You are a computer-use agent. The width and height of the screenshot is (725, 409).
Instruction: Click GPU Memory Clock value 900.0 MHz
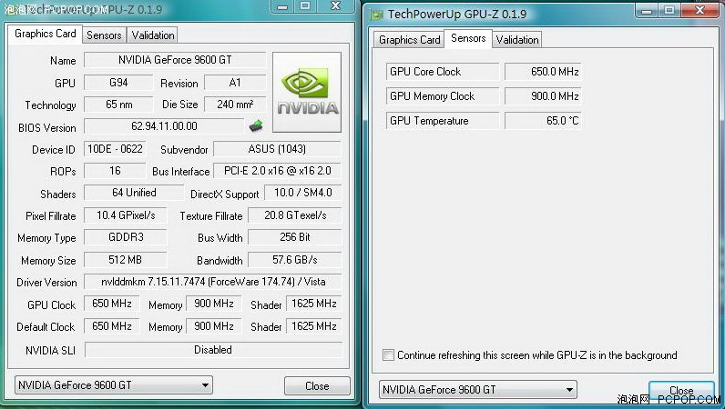coord(543,96)
